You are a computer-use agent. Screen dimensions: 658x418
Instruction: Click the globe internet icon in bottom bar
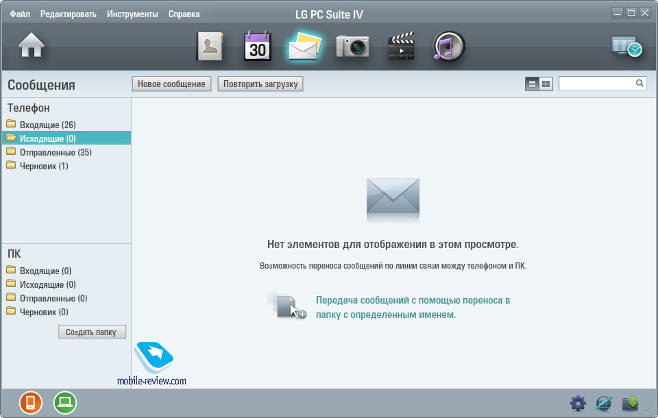604,404
